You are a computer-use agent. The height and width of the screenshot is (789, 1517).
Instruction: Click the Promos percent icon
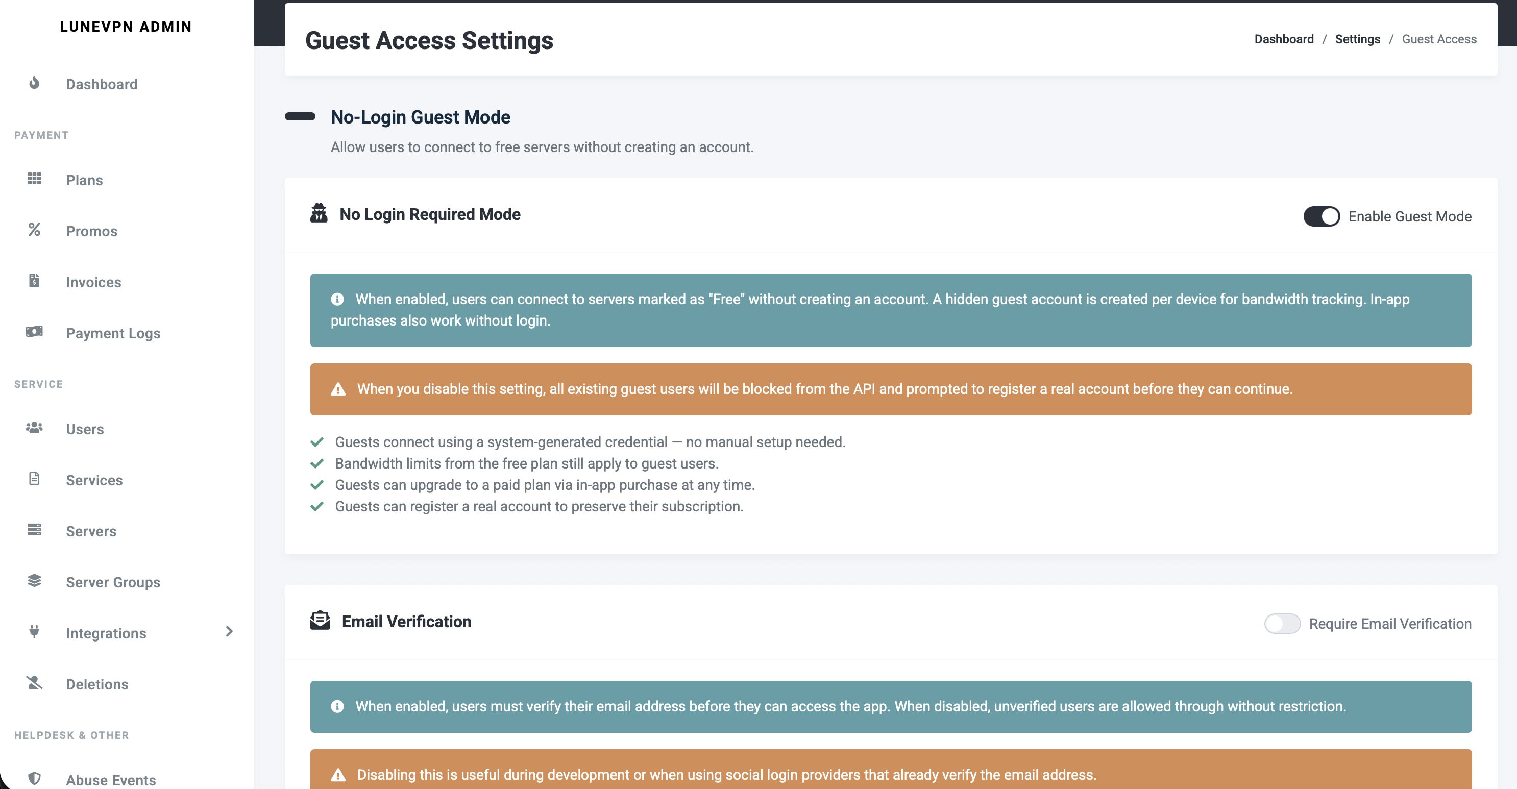pos(34,230)
